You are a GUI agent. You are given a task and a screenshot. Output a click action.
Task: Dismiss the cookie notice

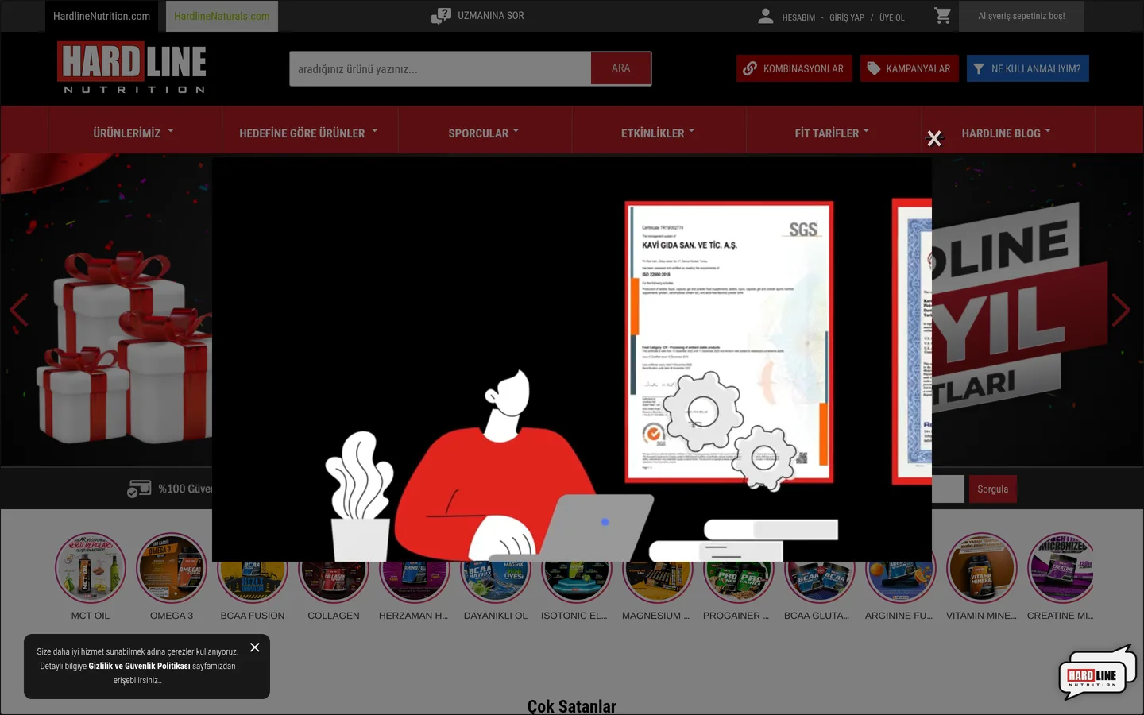pos(255,647)
